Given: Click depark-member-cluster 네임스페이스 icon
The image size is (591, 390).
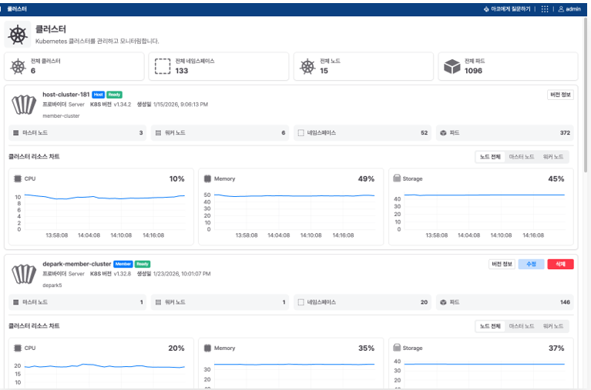Looking at the screenshot, I should pos(301,302).
